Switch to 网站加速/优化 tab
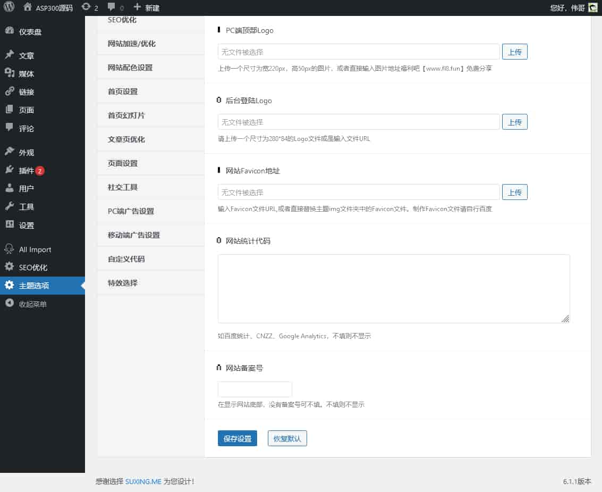Image resolution: width=602 pixels, height=492 pixels. point(150,44)
